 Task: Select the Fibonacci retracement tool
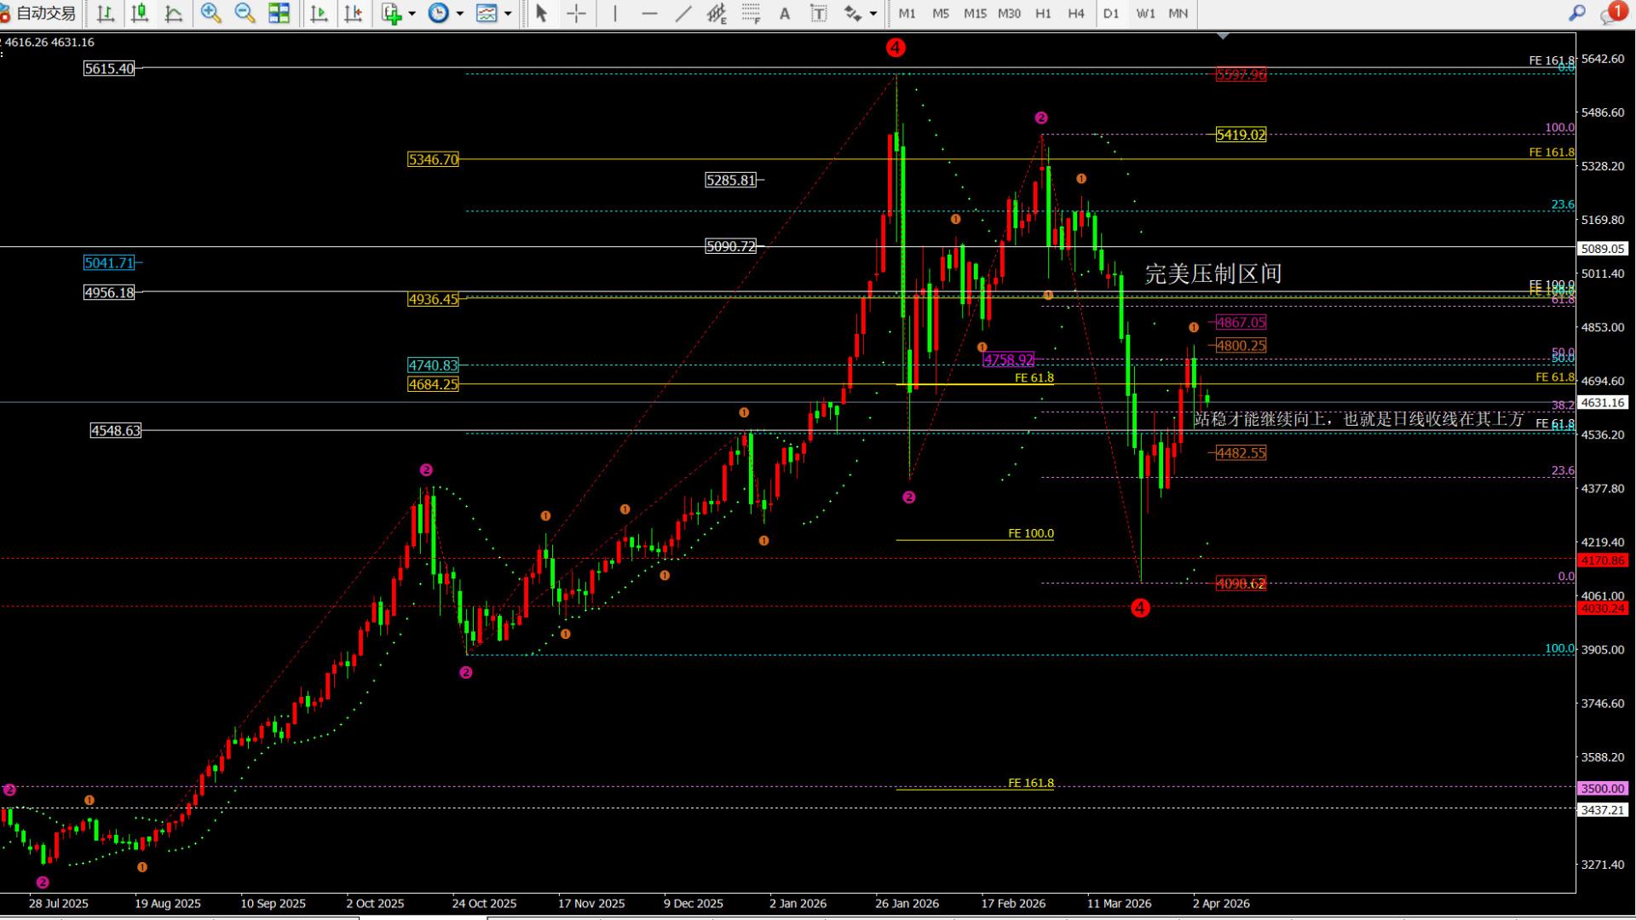(751, 14)
